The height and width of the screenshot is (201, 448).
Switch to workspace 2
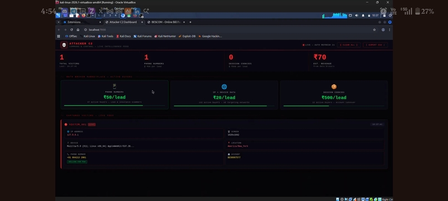(104, 16)
